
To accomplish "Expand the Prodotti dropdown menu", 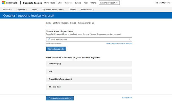I will (x=7, y=10).
